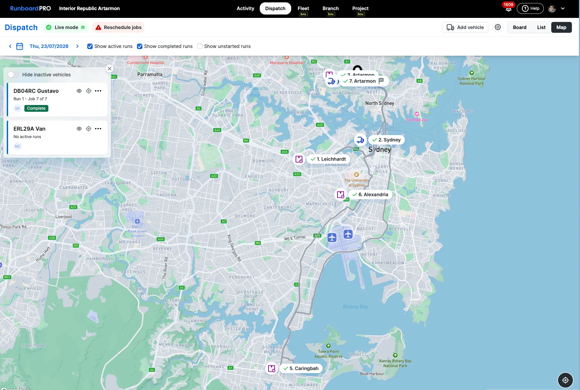The image size is (580, 390).
Task: Click the Taronga Zoo map pin
Action: click(417, 114)
